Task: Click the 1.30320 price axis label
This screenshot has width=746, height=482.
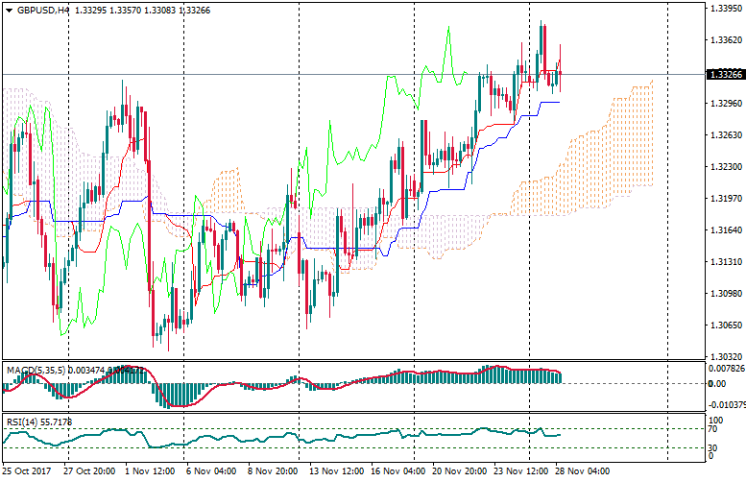Action: coord(724,356)
